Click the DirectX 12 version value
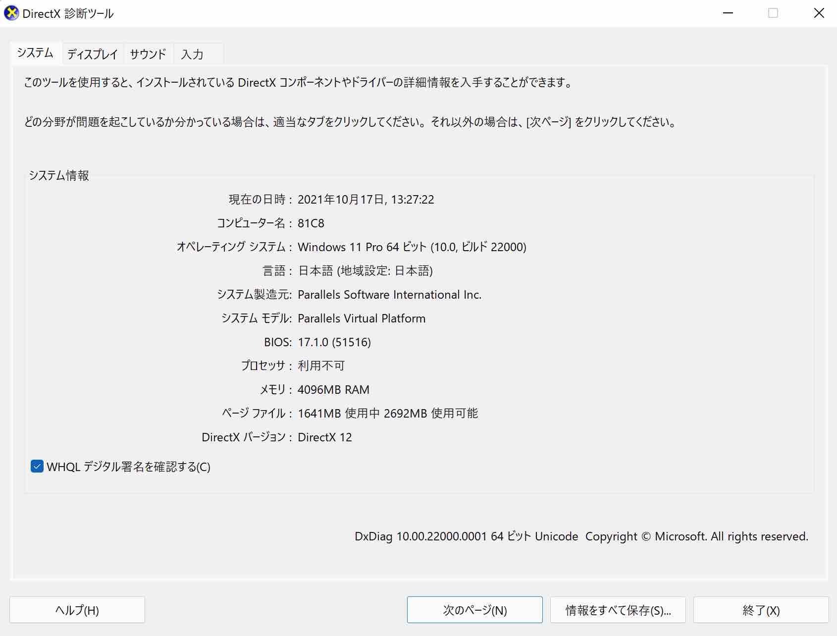Image resolution: width=837 pixels, height=636 pixels. (325, 437)
